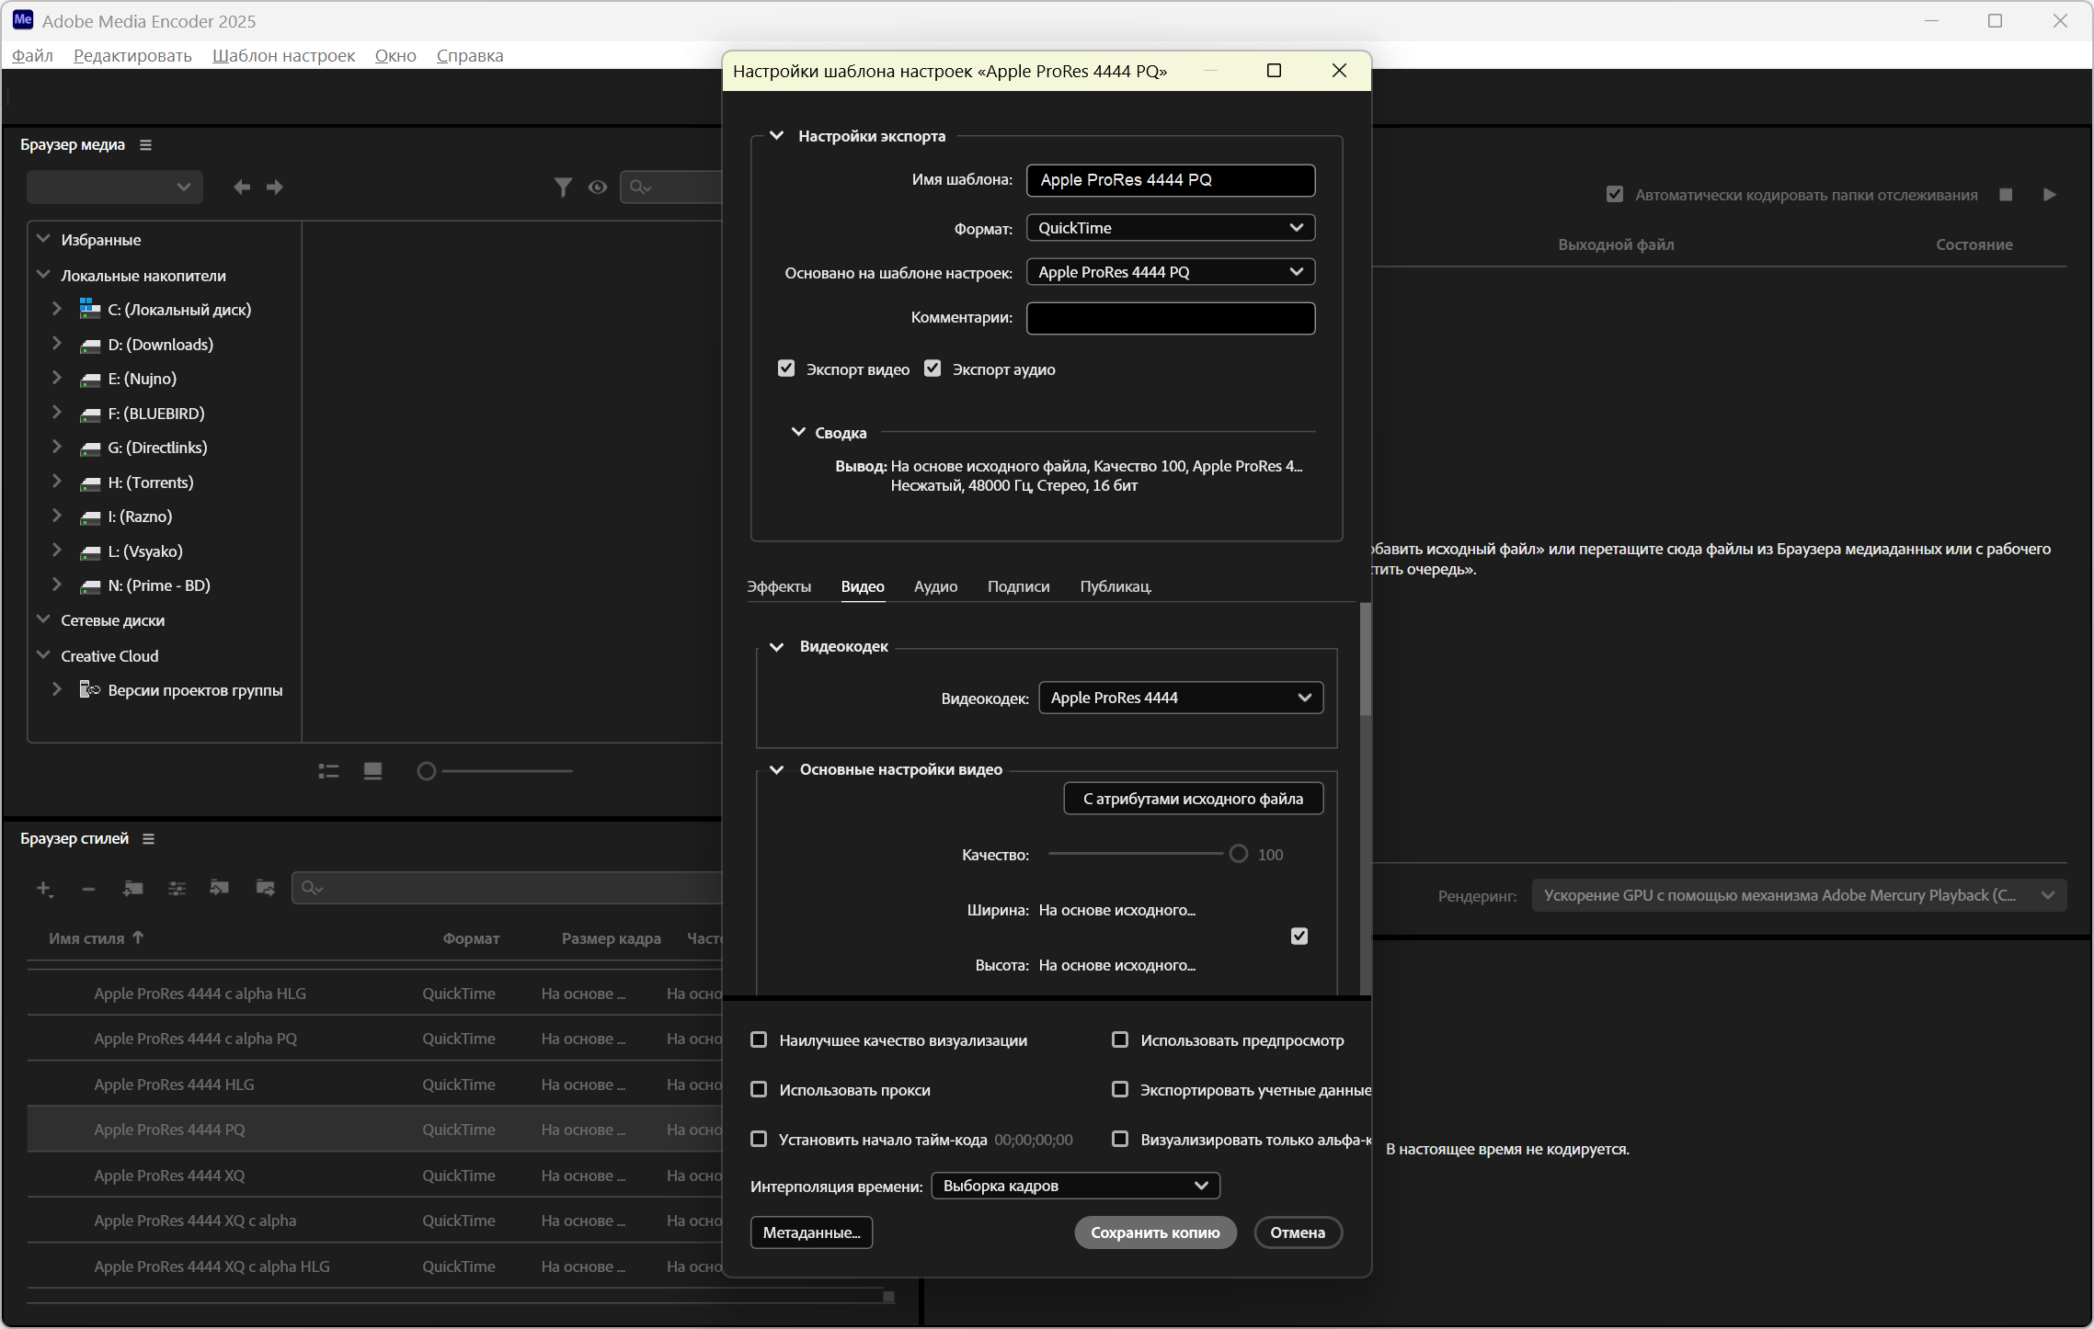Switch Media Browser to thumbnail view
This screenshot has height=1329, width=2094.
pyautogui.click(x=372, y=771)
